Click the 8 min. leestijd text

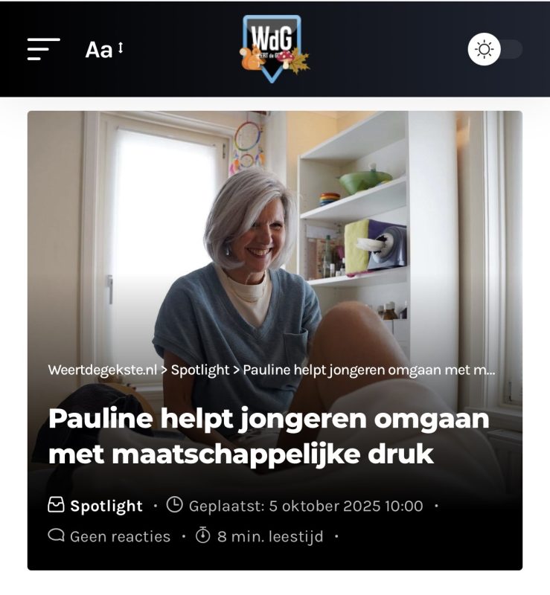coord(270,536)
